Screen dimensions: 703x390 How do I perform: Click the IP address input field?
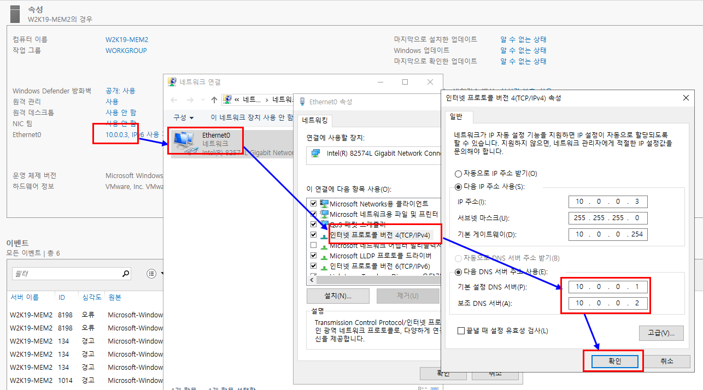(x=608, y=202)
